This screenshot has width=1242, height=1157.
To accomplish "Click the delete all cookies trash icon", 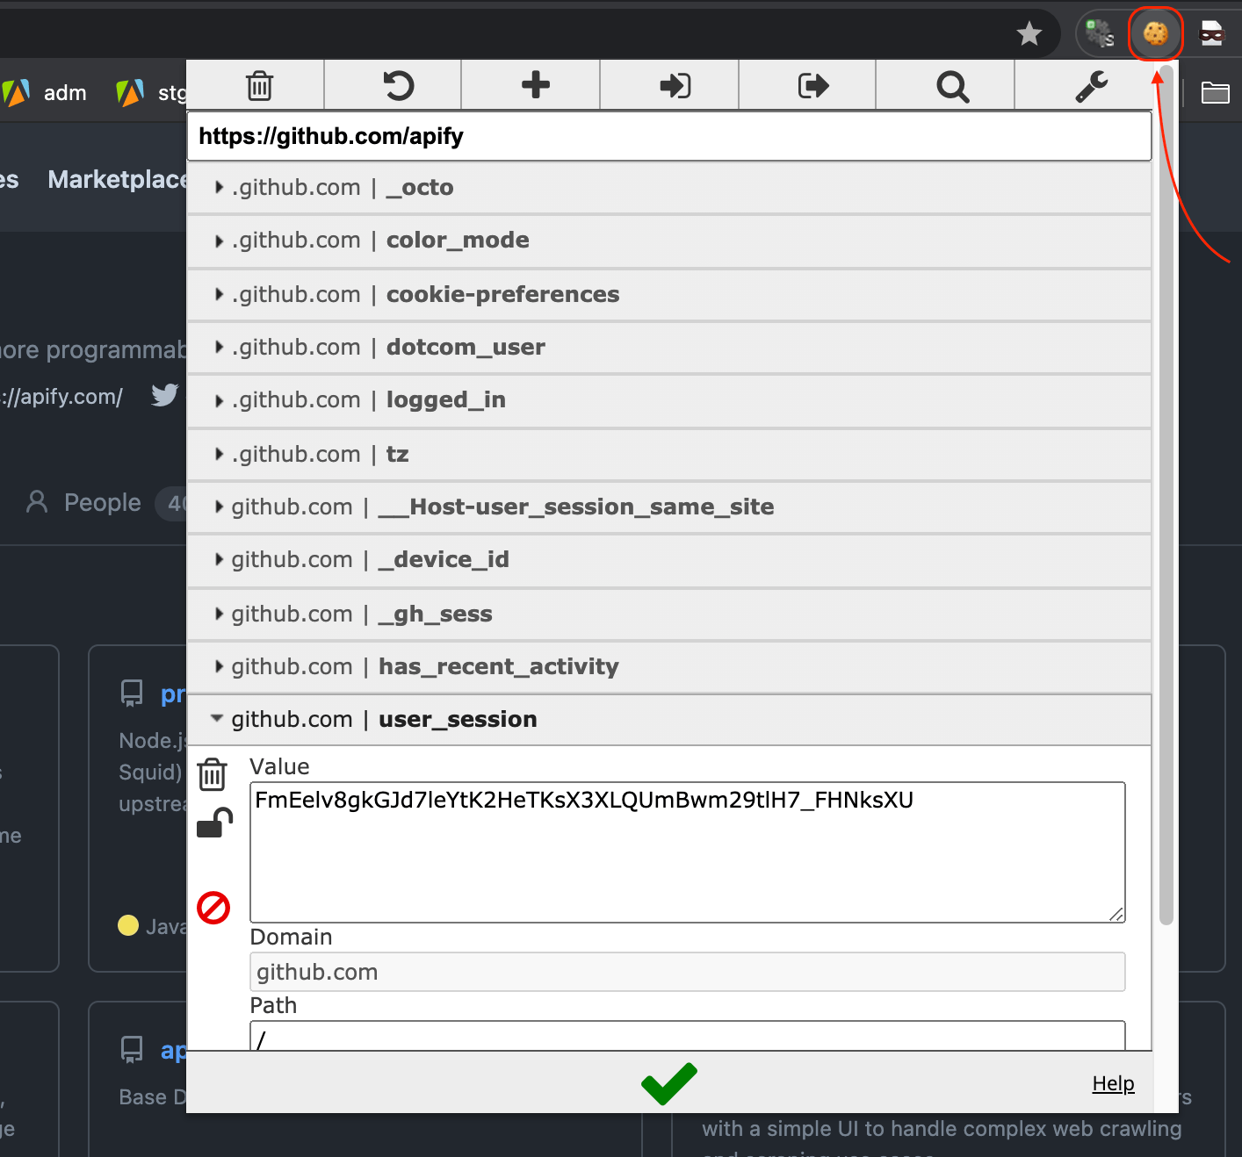I will tap(259, 86).
